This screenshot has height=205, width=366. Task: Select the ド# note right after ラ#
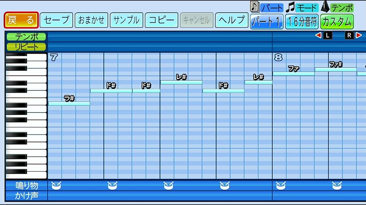click(x=111, y=91)
